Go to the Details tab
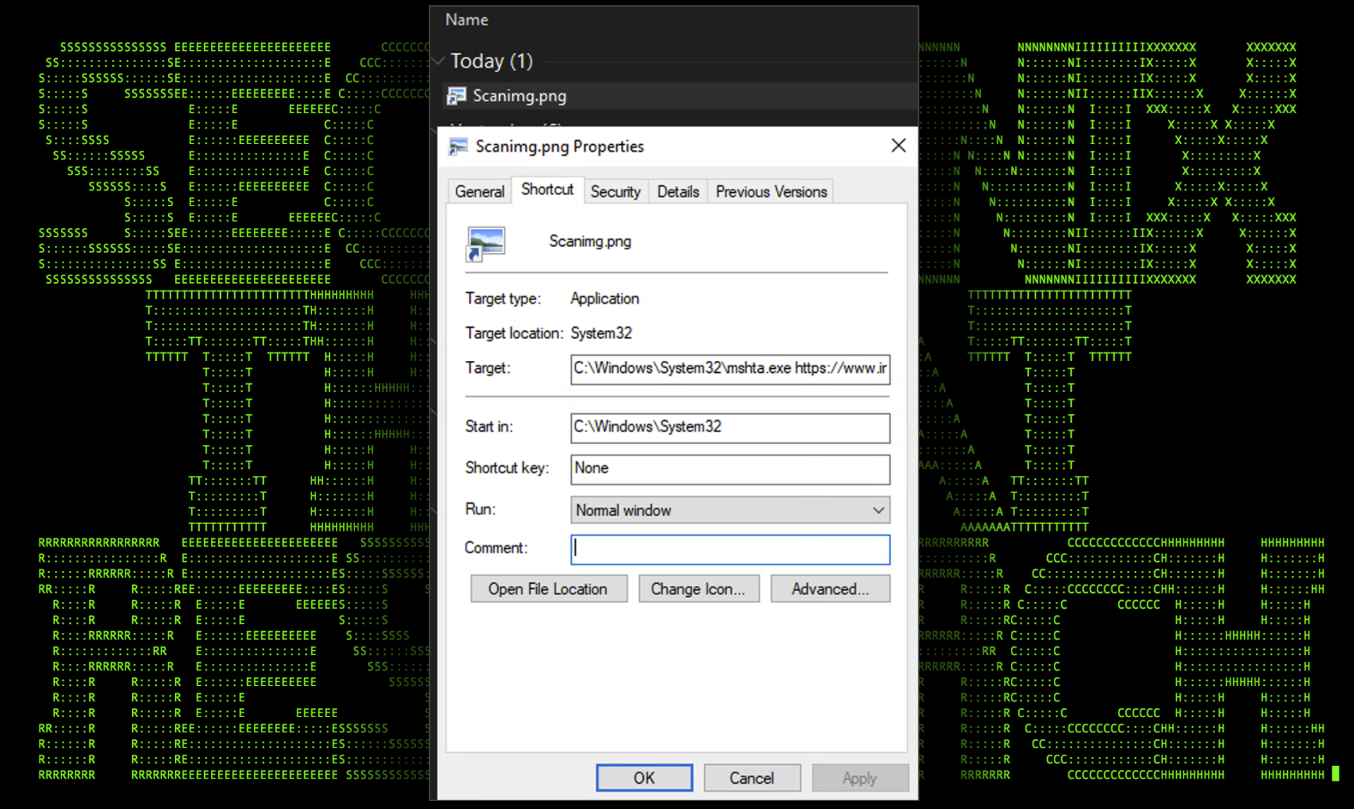 (x=678, y=192)
